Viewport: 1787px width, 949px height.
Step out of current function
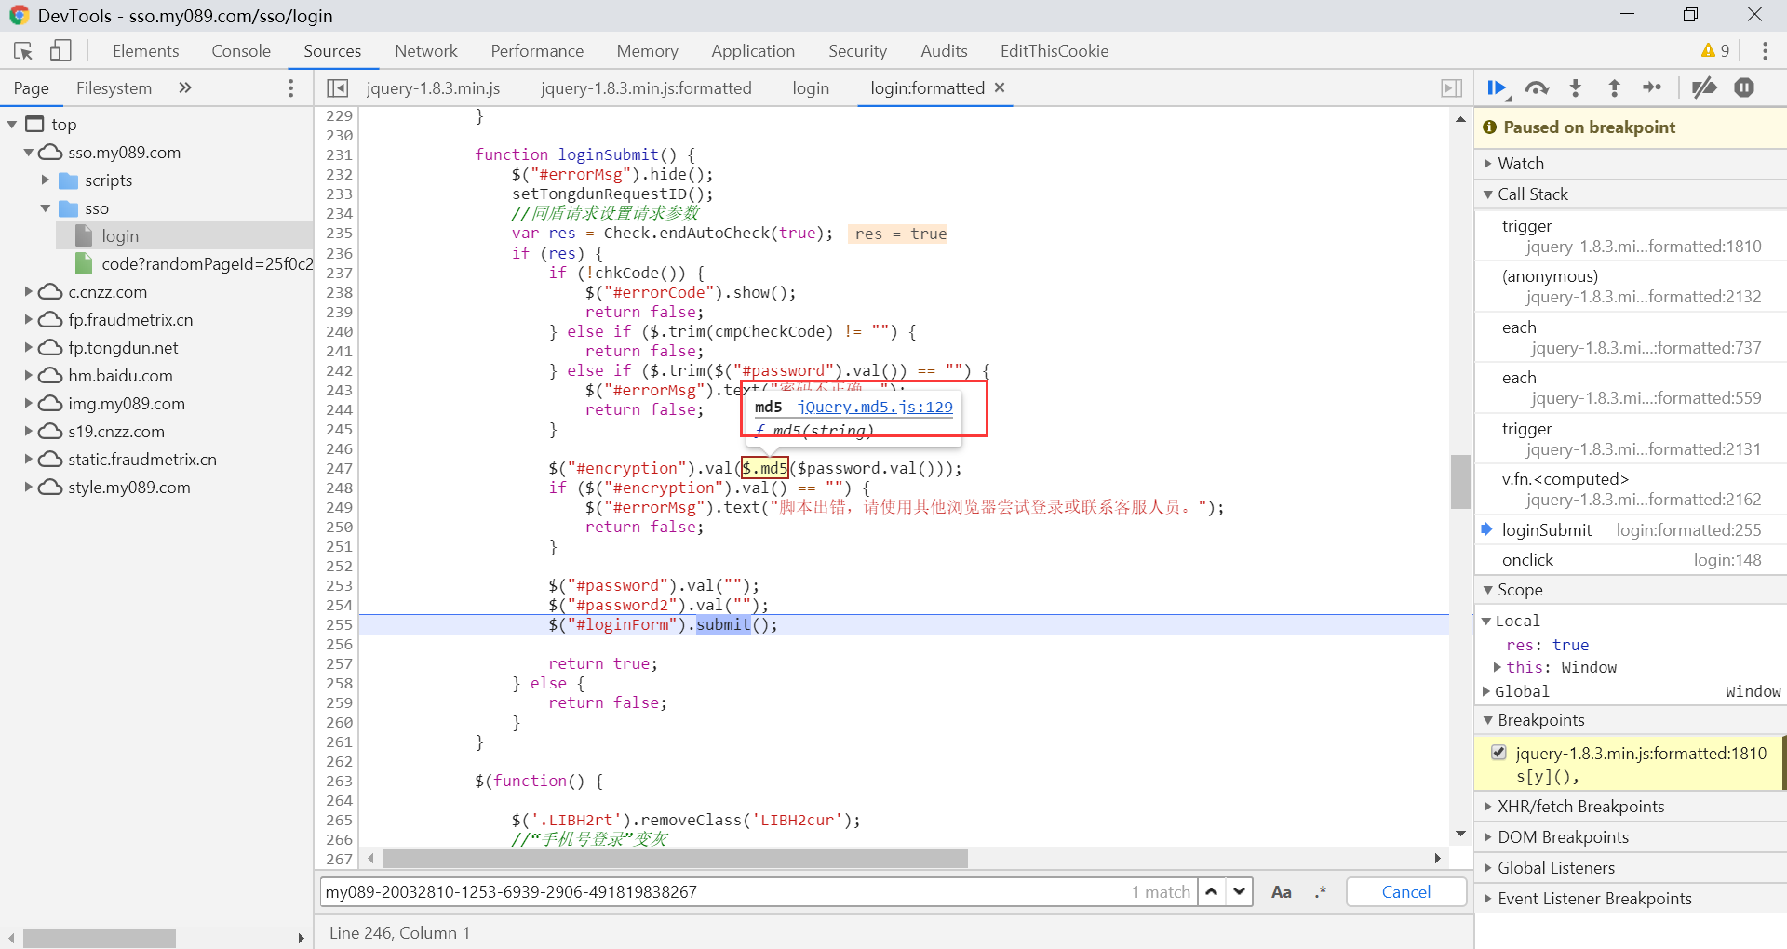click(x=1614, y=87)
